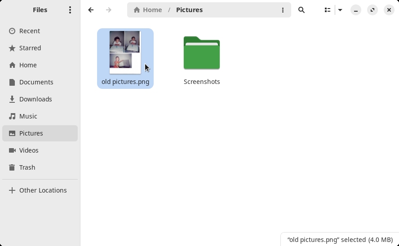Screen dimensions: 399x246
Task: Click the Home path bar segment
Action: (147, 10)
